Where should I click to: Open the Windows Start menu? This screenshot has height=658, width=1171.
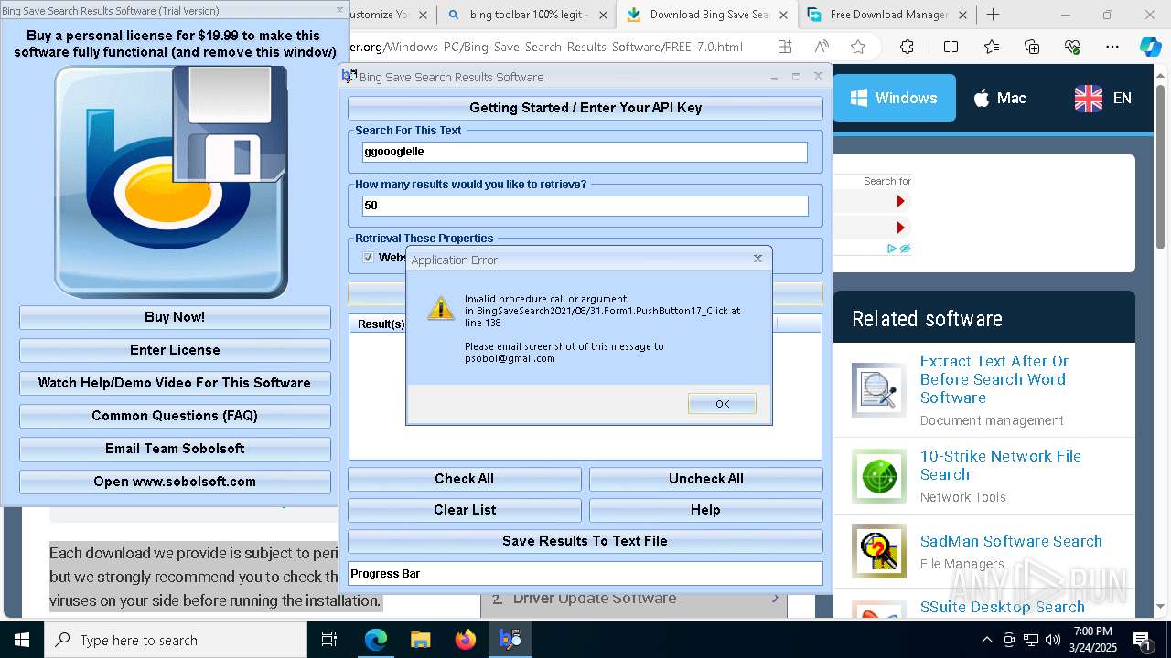(22, 640)
